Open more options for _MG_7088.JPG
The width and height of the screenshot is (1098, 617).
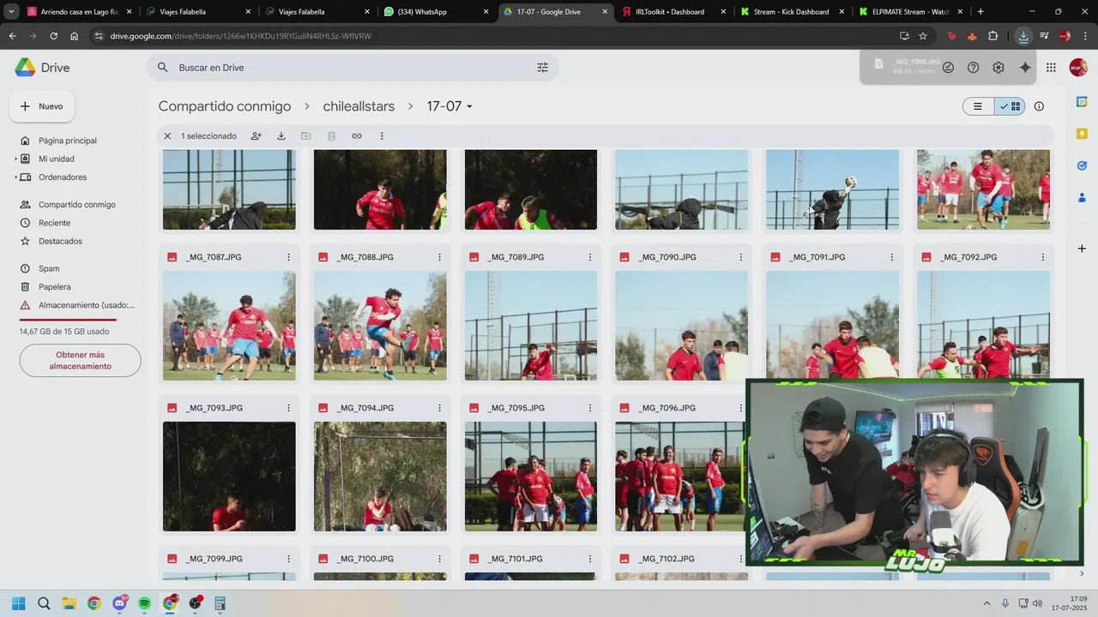coord(439,257)
